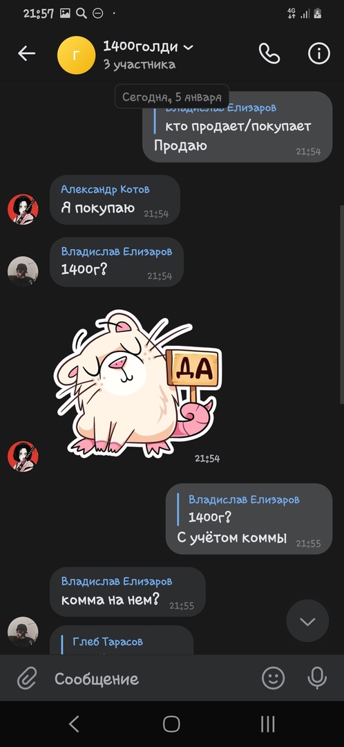Open the emoji picker smiley icon

click(274, 678)
